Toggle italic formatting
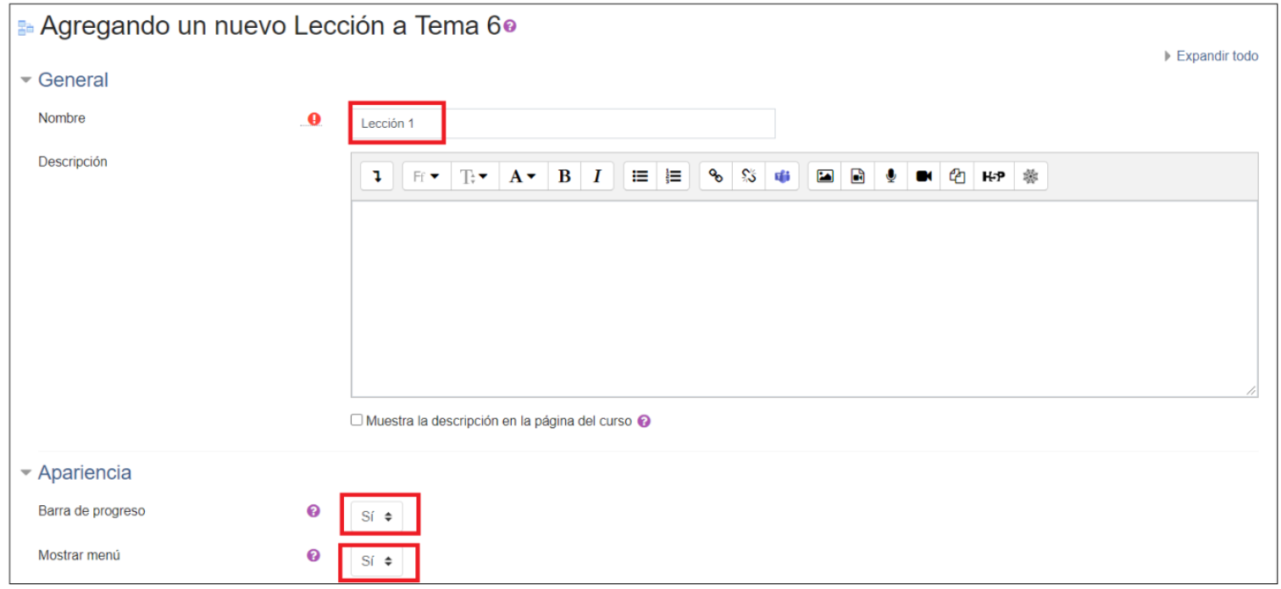 596,176
